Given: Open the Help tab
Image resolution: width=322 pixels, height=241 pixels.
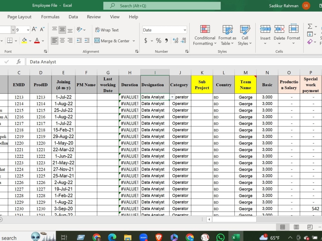Looking at the screenshot, I should click(134, 17).
